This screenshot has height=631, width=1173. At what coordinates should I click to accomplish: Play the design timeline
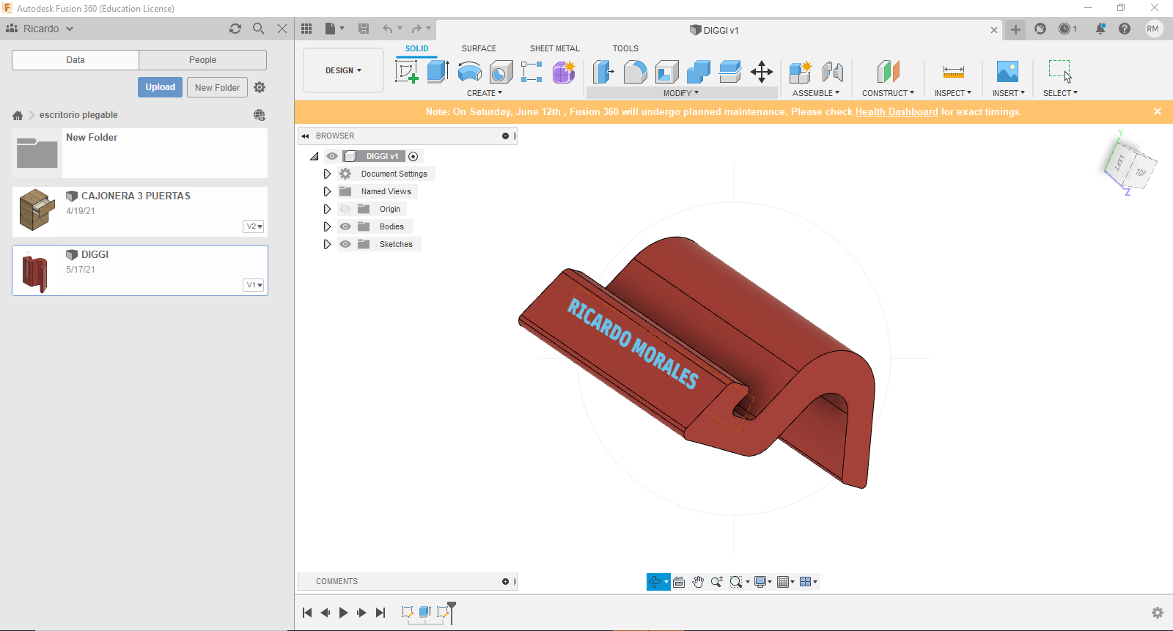click(x=344, y=613)
